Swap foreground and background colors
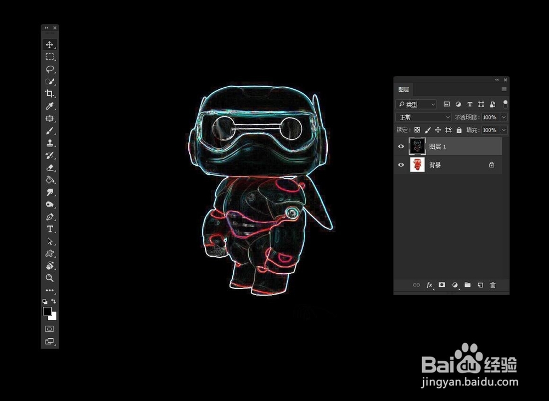This screenshot has width=549, height=401. 54,301
